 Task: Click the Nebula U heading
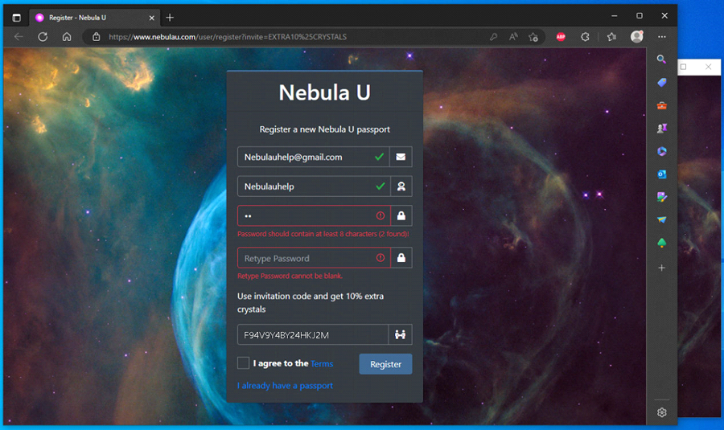325,92
